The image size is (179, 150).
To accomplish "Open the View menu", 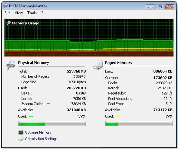I will pos(19,13).
